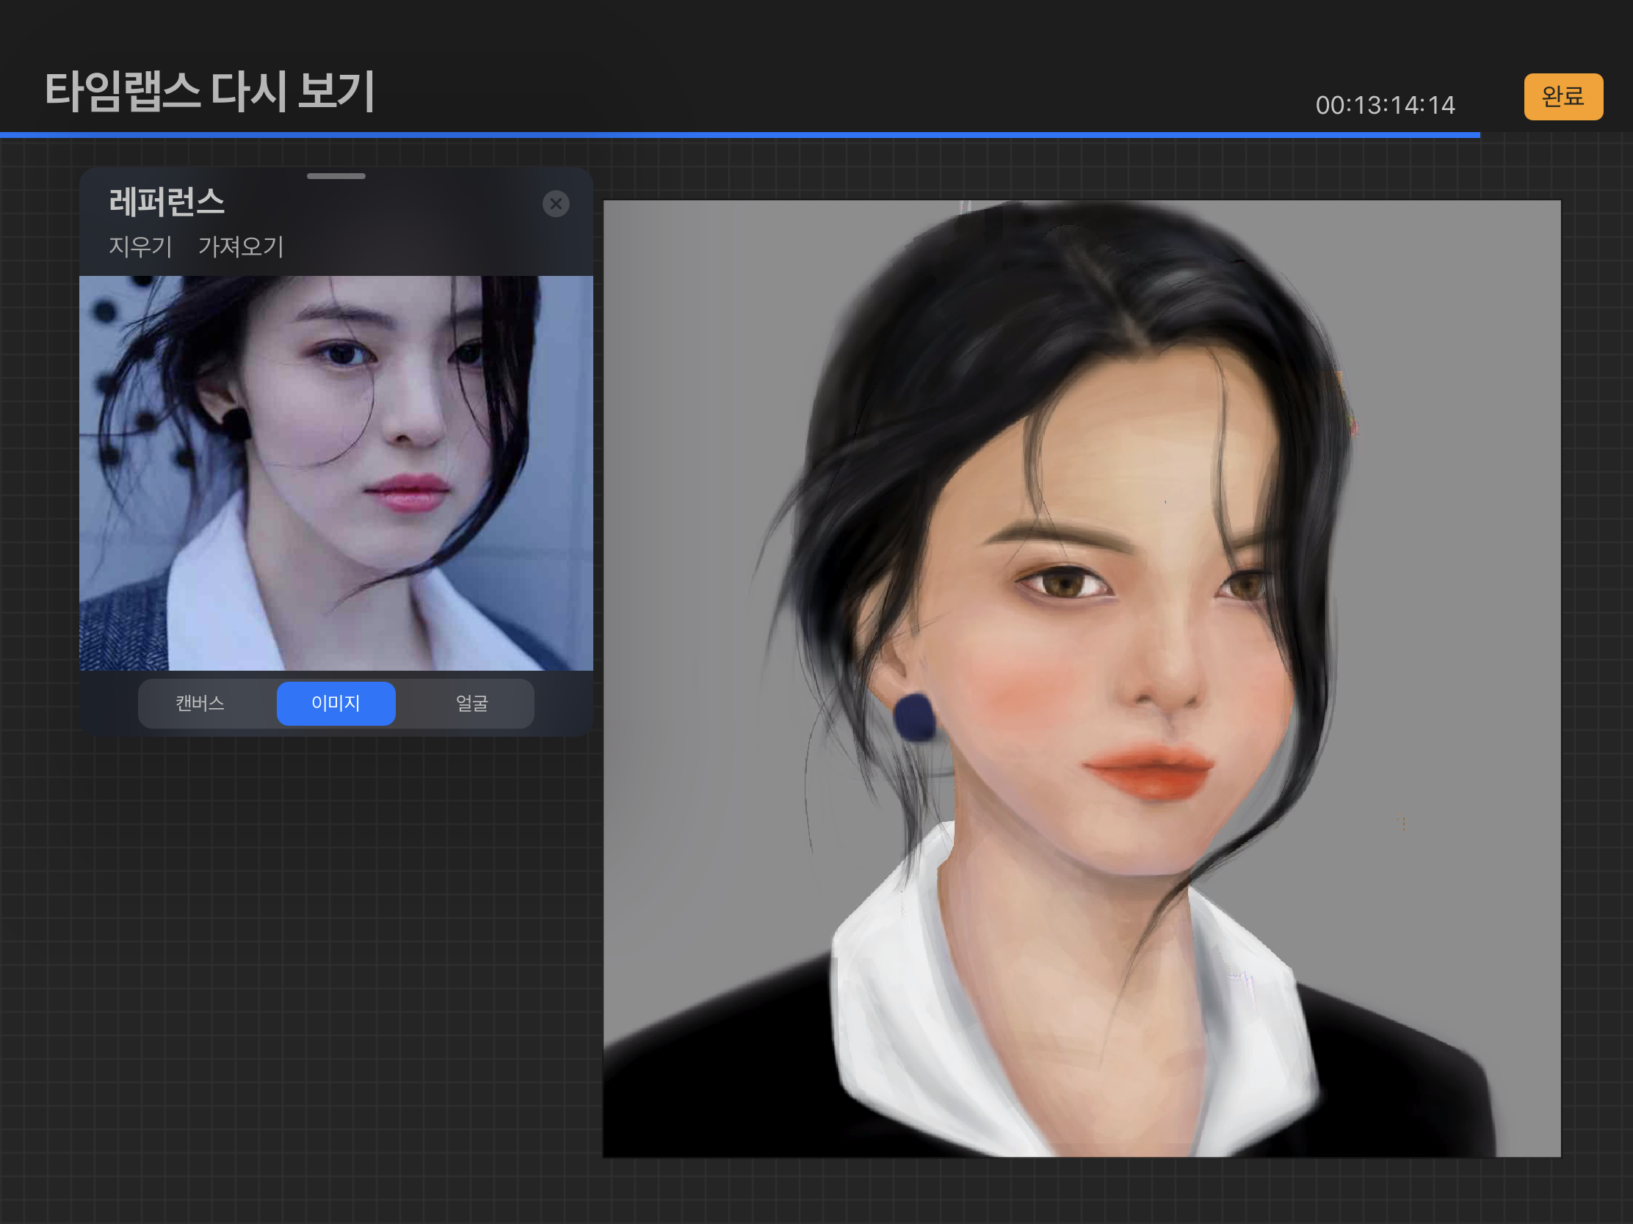Click the 00:13:14:14 timecode

[1384, 106]
